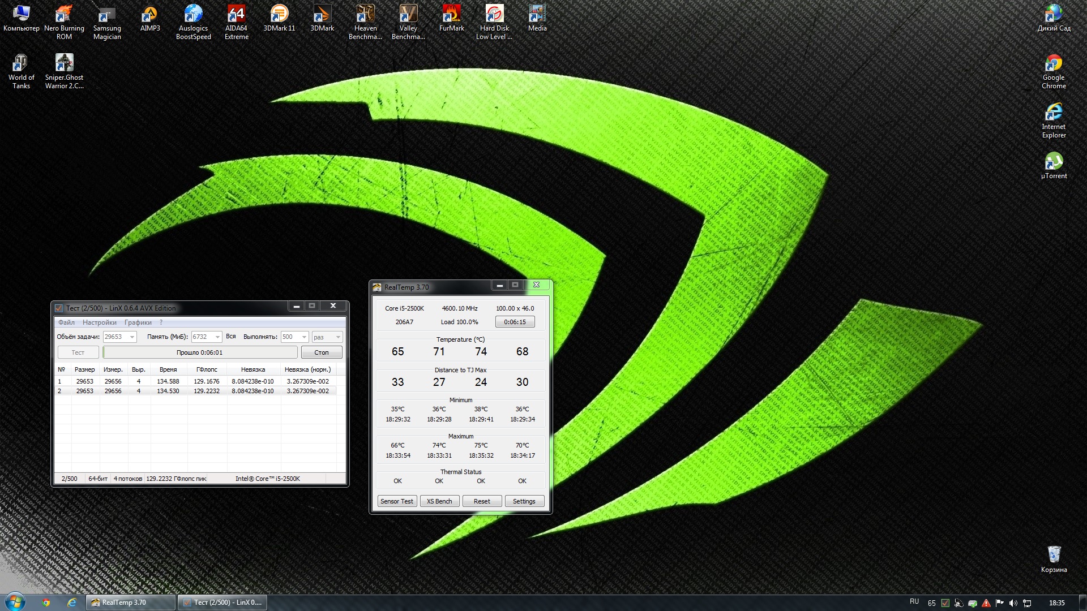This screenshot has height=611, width=1087.
Task: Click the Вся memory label in LinX
Action: click(x=230, y=337)
